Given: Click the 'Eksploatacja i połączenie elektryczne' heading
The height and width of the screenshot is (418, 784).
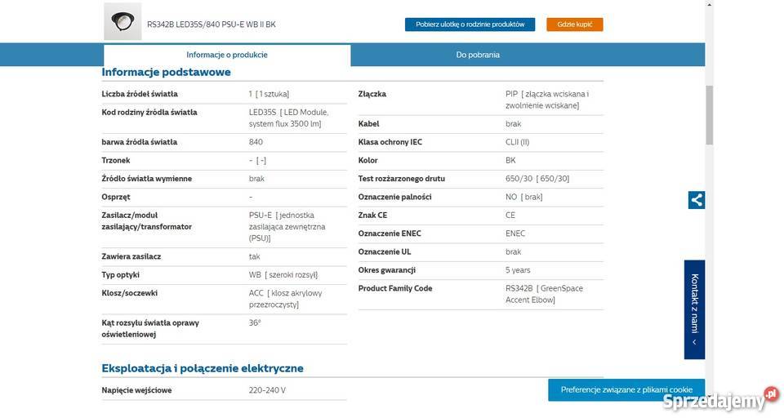Looking at the screenshot, I should tap(203, 368).
